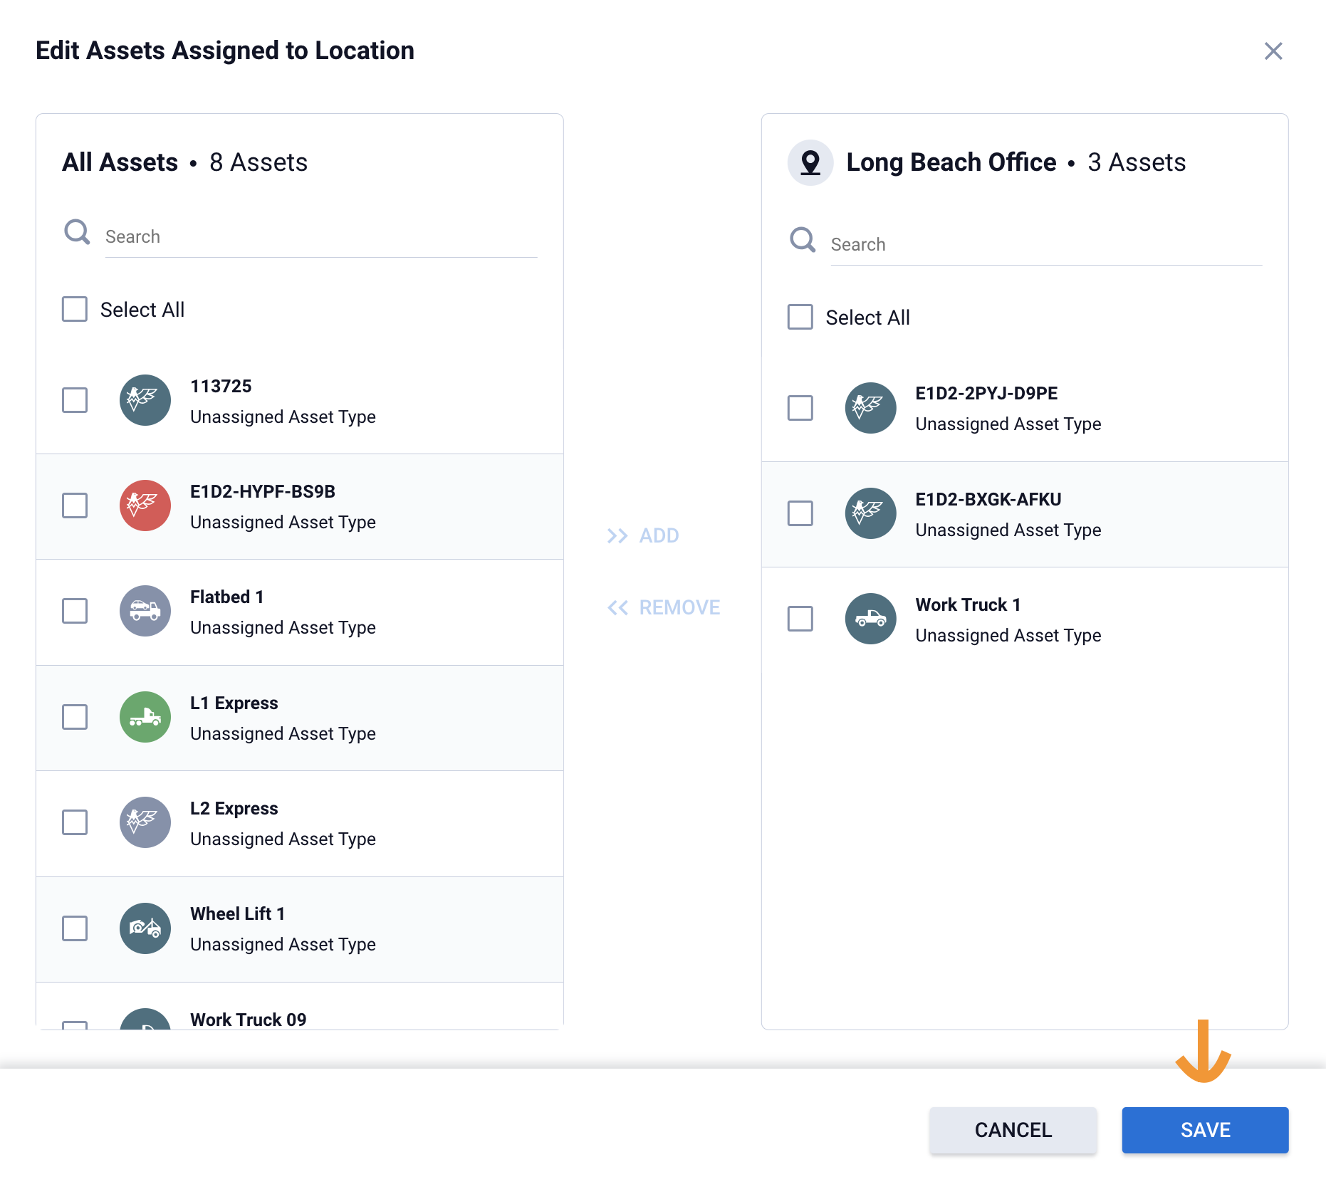Check Select All under Long Beach Office

click(800, 318)
